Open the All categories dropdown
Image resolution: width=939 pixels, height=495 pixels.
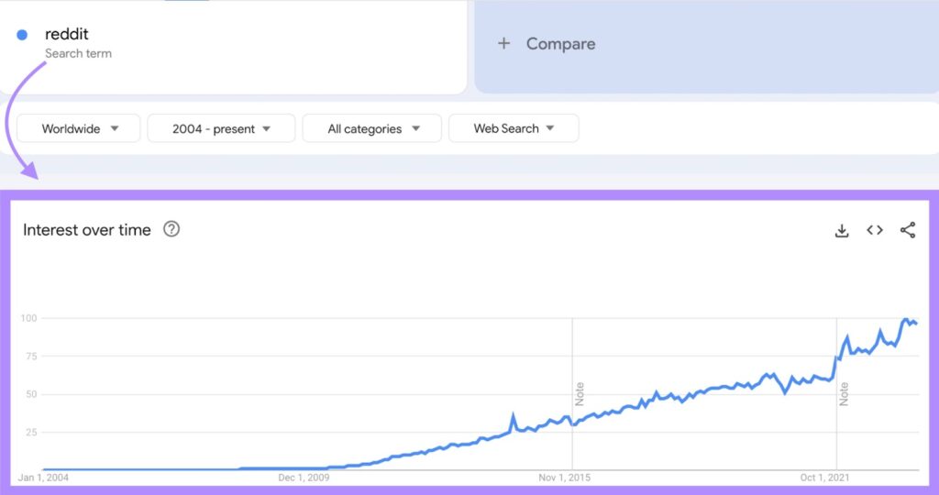pyautogui.click(x=371, y=128)
